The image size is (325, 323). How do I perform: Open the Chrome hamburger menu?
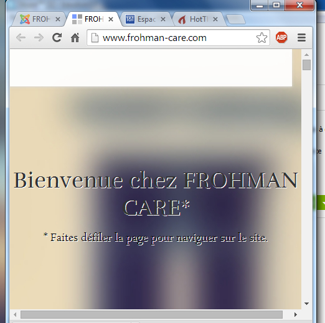pyautogui.click(x=301, y=37)
